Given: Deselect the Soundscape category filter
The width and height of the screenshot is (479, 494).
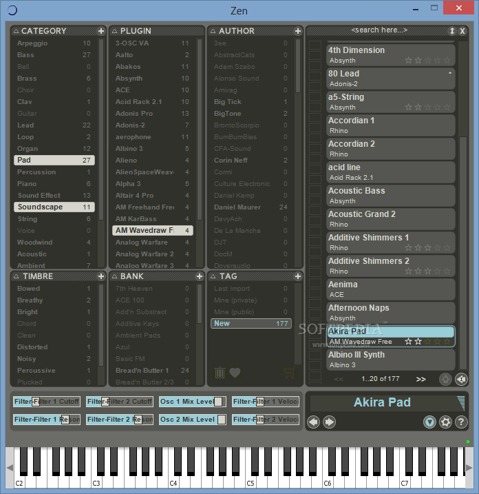Looking at the screenshot, I should (x=54, y=207).
